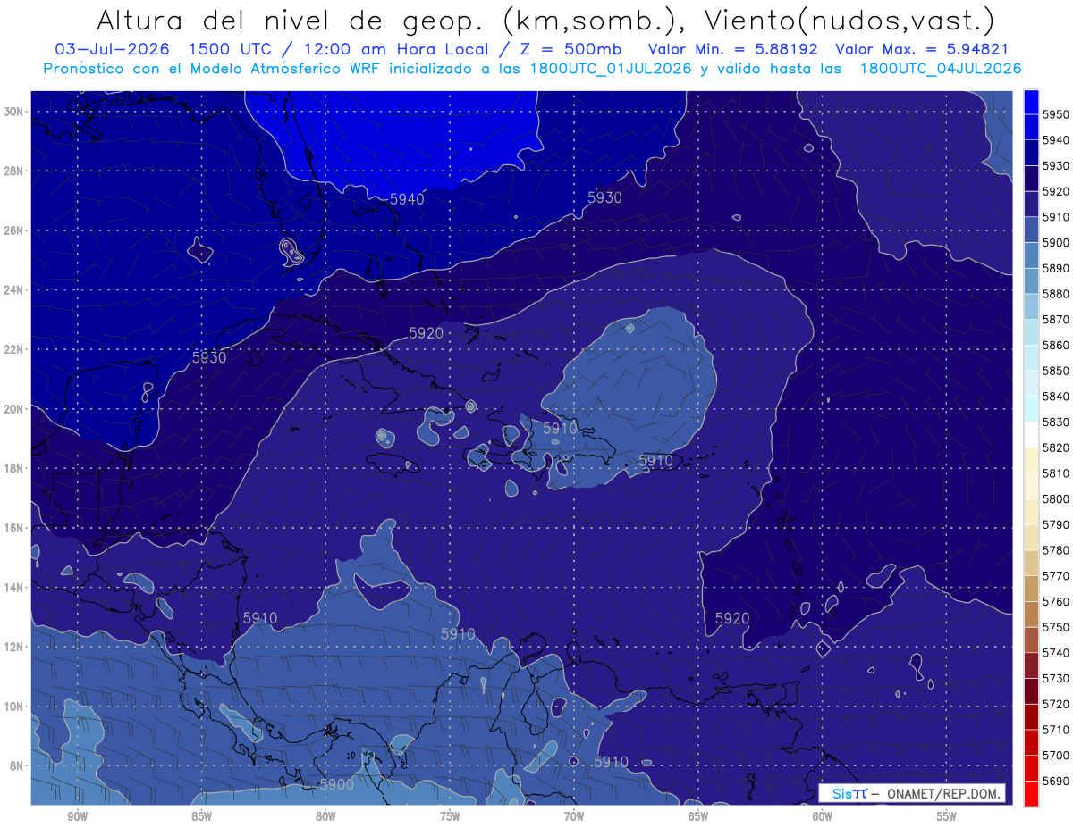Image resolution: width=1073 pixels, height=828 pixels.
Task: Click the 28N latitude axis label
Action: 13,171
